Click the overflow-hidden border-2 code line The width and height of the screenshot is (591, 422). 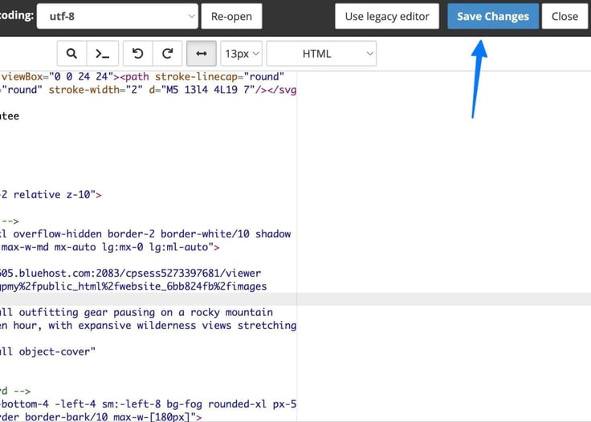point(145,233)
